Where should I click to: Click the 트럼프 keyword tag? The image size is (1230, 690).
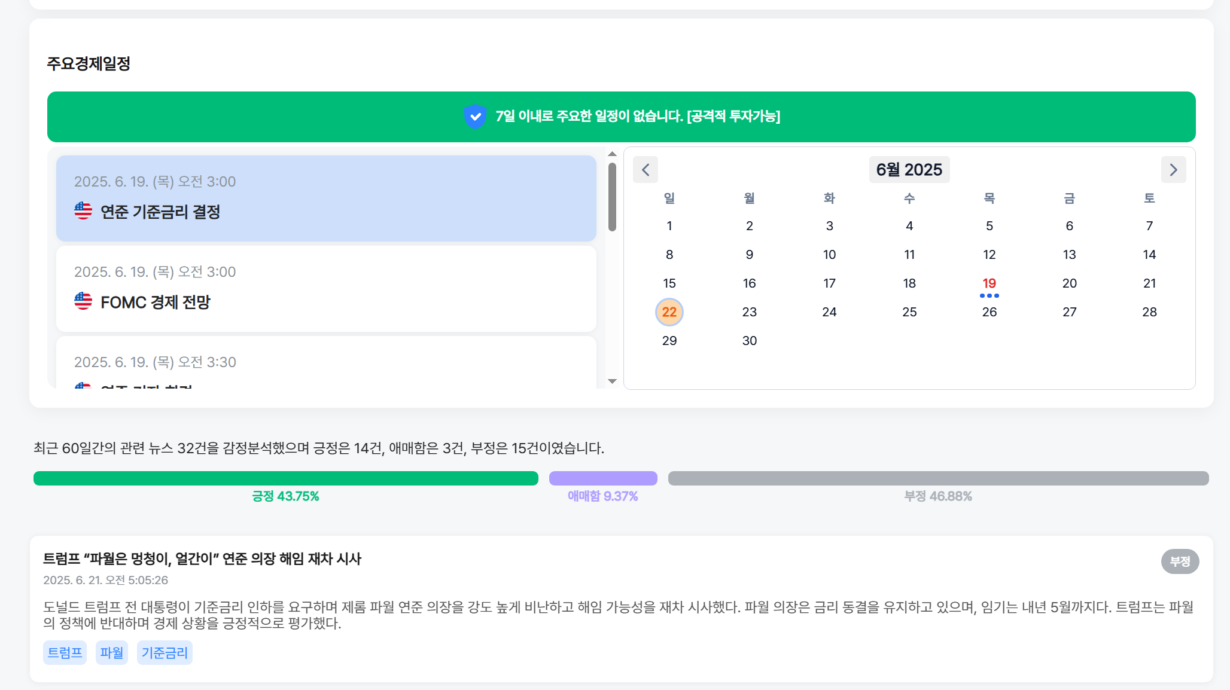point(65,652)
